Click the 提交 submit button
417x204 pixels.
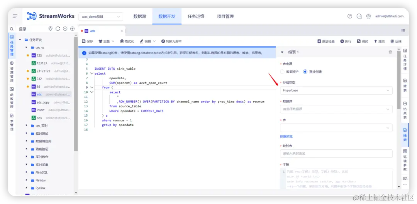pos(379,42)
